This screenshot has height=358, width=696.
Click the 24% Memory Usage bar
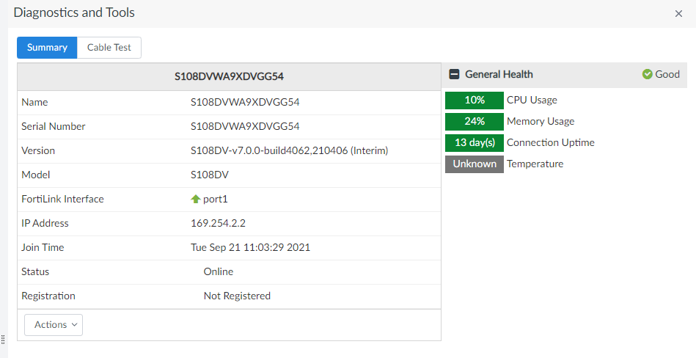[475, 121]
